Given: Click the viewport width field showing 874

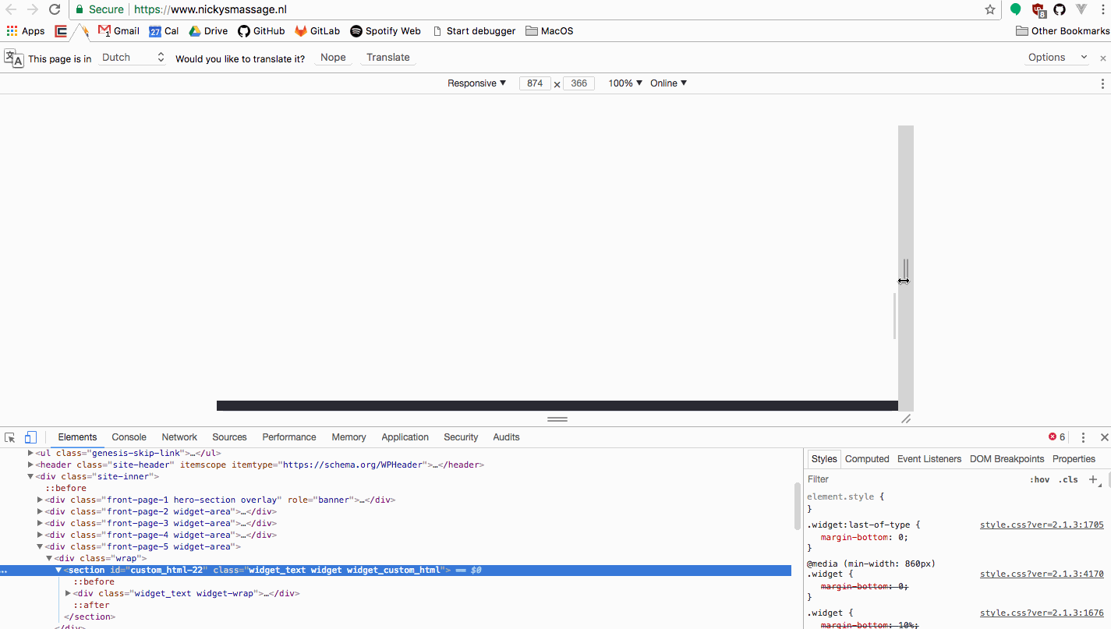Looking at the screenshot, I should coord(535,83).
